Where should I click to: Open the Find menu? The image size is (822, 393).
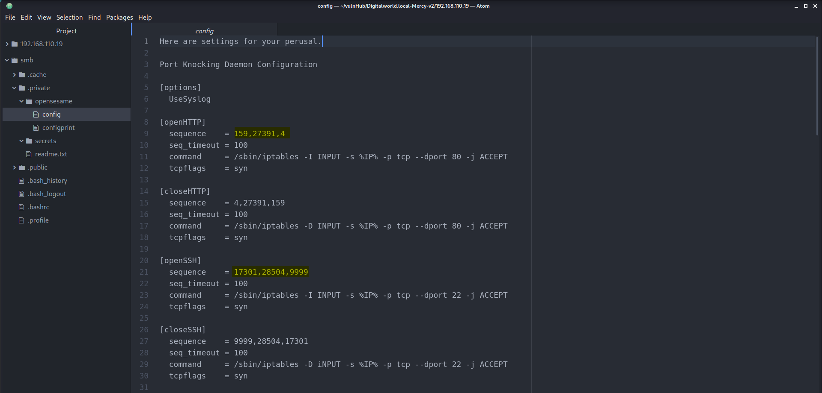pos(94,18)
